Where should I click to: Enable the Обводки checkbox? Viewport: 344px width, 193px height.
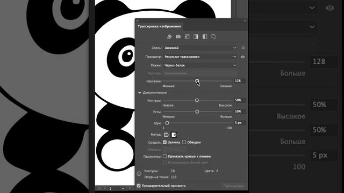coord(184,142)
